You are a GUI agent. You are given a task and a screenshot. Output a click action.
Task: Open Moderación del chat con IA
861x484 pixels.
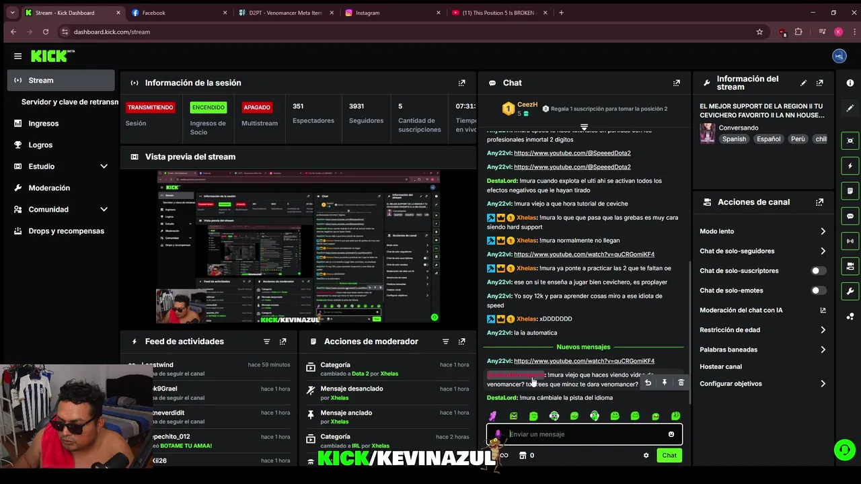click(x=762, y=311)
